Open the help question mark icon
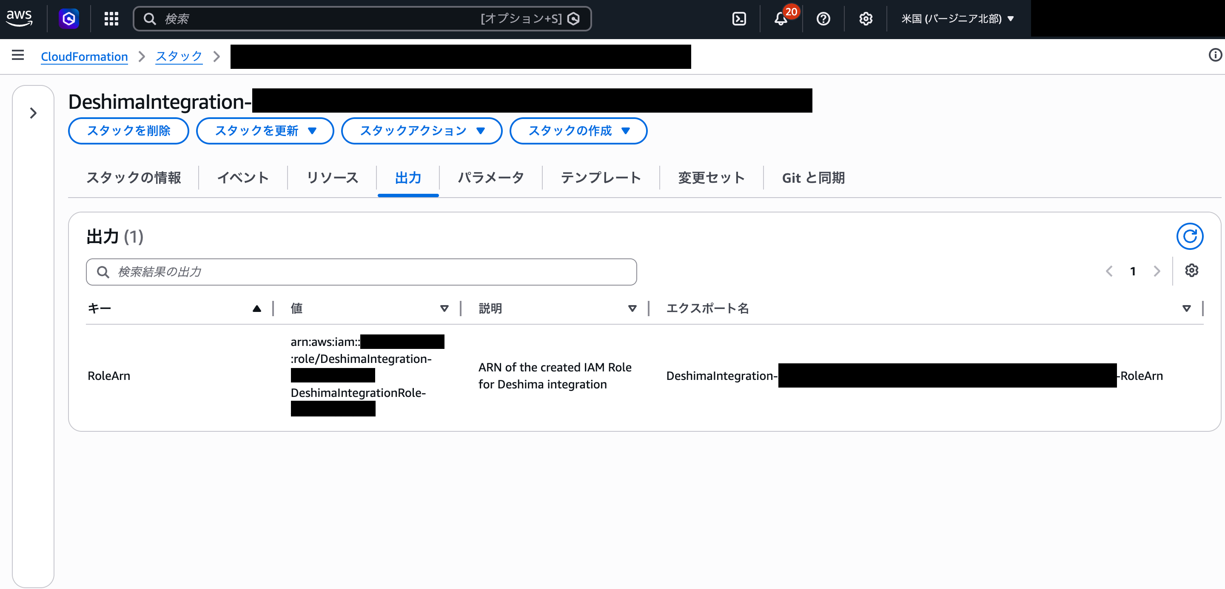The height and width of the screenshot is (589, 1225). tap(823, 19)
